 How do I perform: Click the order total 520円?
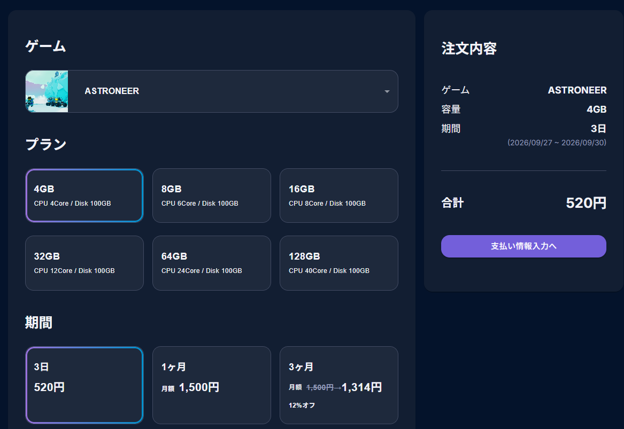(586, 203)
